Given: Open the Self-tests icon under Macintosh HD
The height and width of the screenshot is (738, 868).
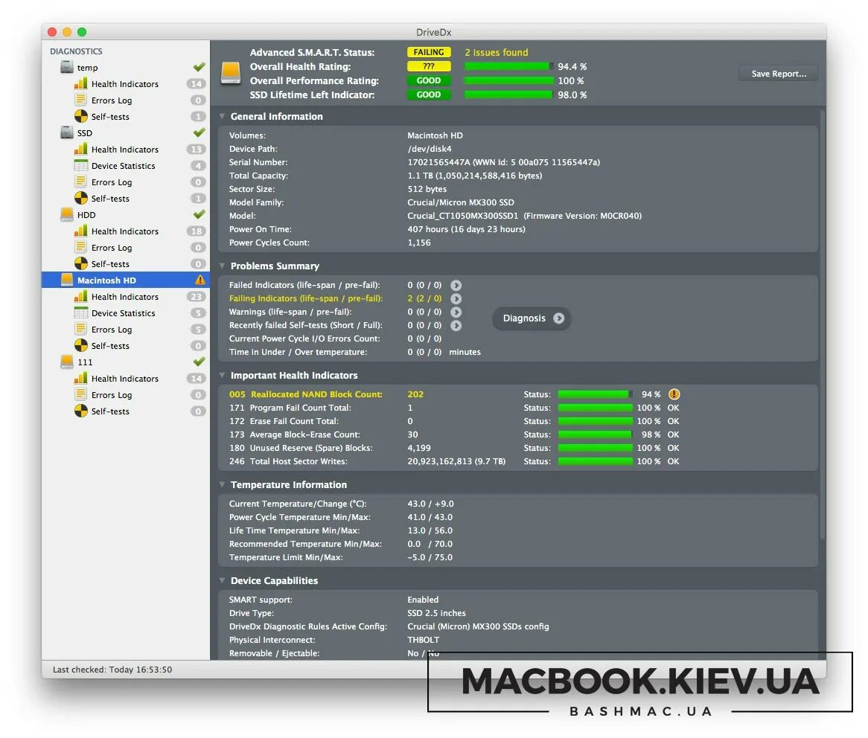Looking at the screenshot, I should click(x=80, y=346).
